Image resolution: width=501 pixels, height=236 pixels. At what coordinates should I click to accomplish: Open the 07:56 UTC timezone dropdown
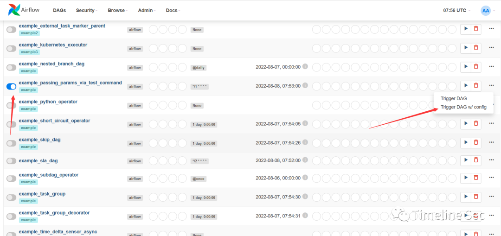click(x=456, y=10)
